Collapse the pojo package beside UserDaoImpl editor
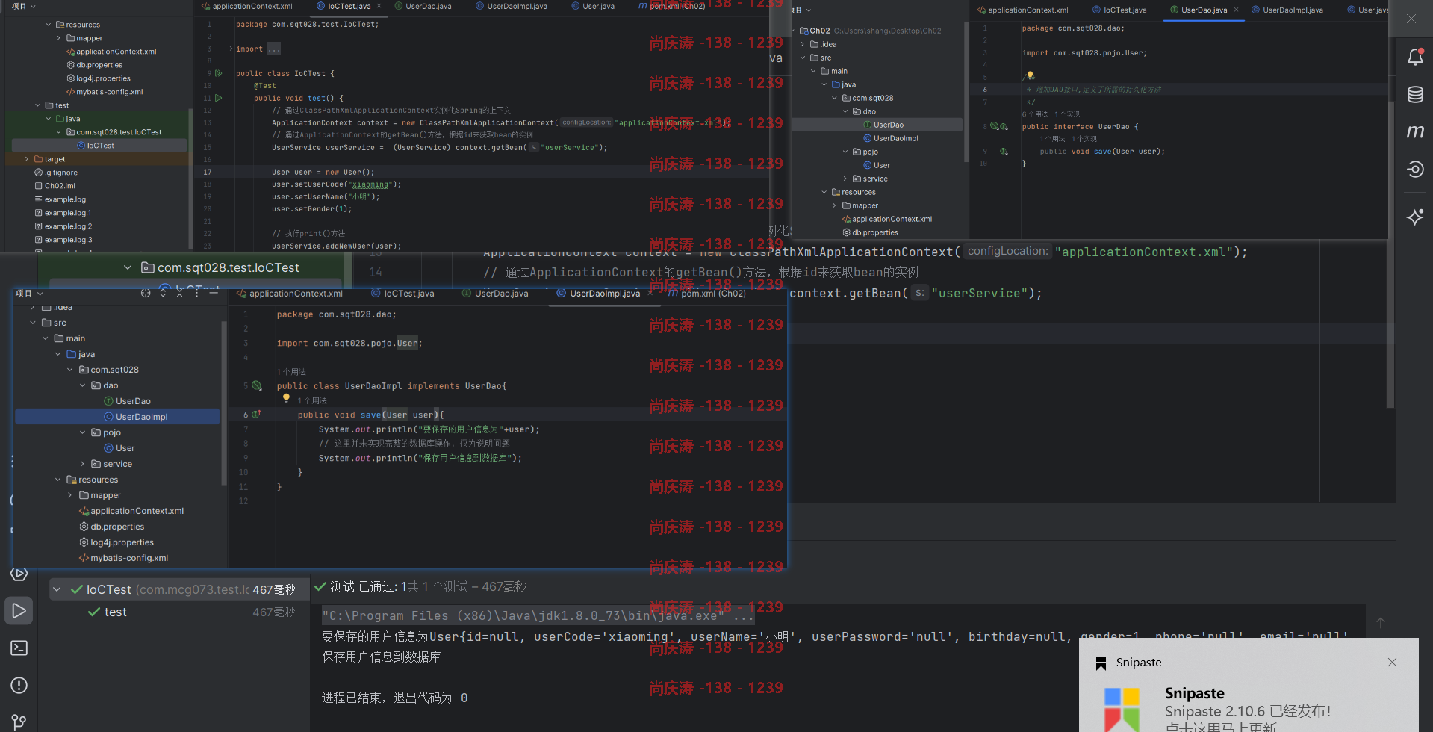This screenshot has width=1433, height=732. tap(82, 432)
